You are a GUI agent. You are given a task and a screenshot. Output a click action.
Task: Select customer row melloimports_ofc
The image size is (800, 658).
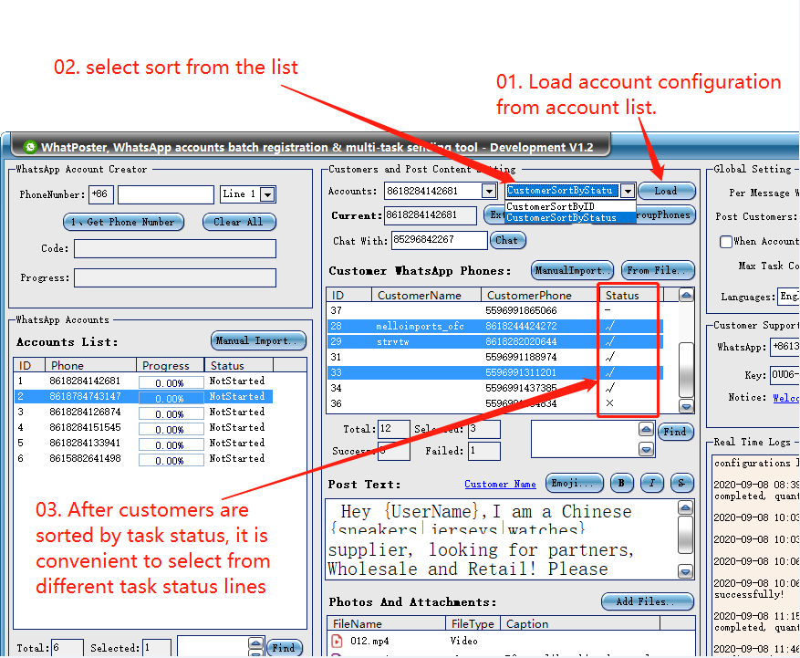[495, 326]
